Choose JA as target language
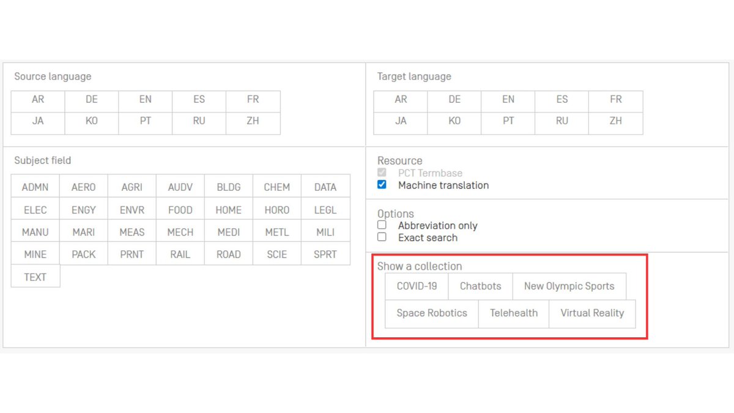734x413 pixels. click(x=401, y=124)
